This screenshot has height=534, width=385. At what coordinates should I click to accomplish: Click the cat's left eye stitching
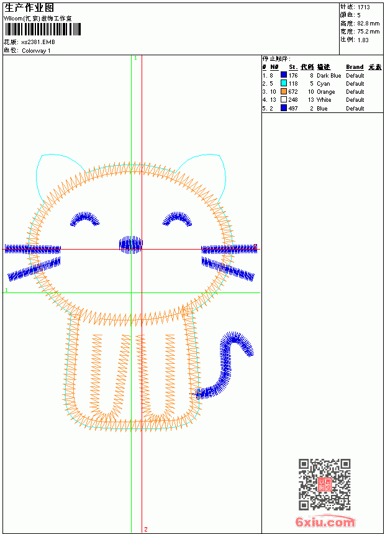click(84, 219)
